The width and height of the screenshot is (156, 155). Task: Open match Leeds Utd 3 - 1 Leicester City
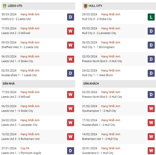19,125
